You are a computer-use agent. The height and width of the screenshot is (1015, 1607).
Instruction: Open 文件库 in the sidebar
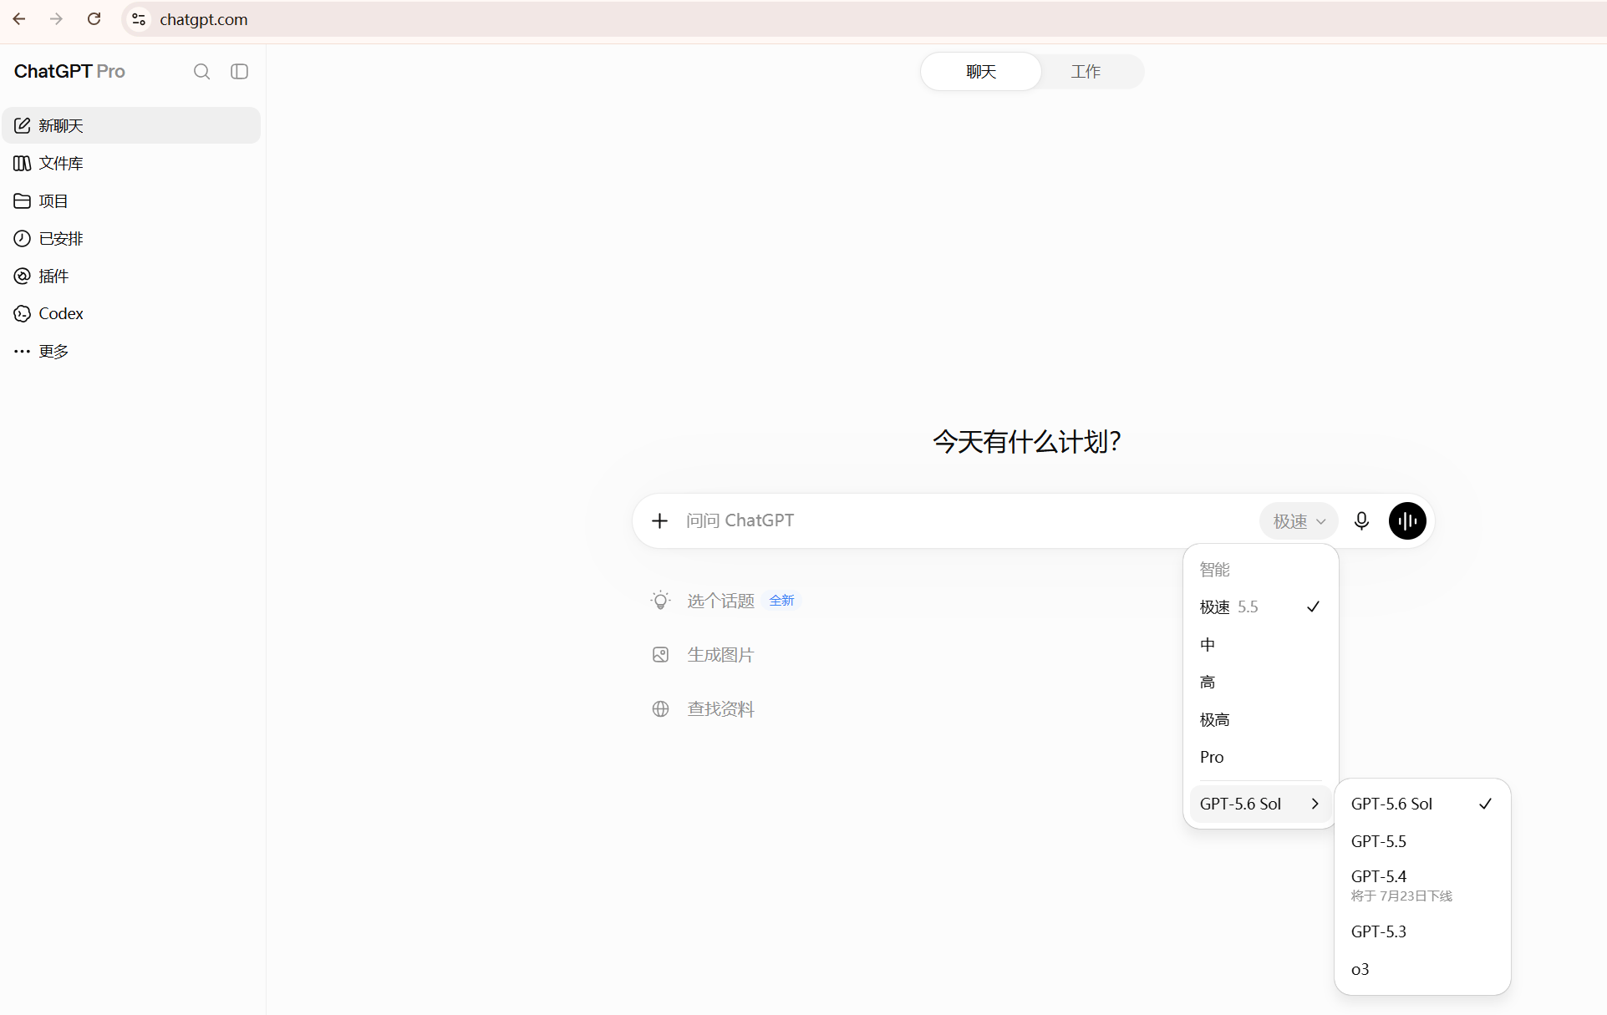131,163
